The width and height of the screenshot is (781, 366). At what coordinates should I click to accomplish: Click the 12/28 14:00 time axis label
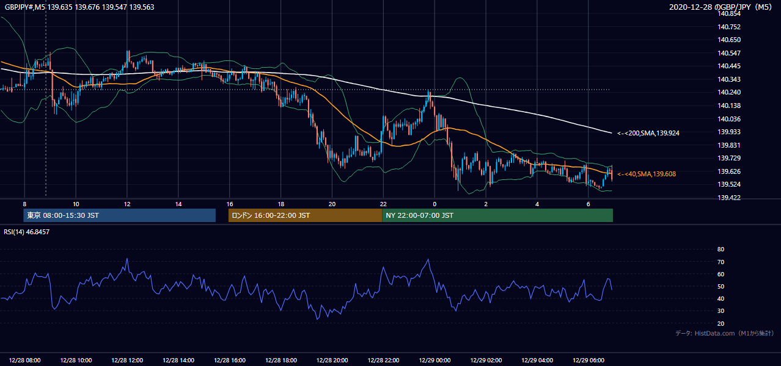coord(178,361)
